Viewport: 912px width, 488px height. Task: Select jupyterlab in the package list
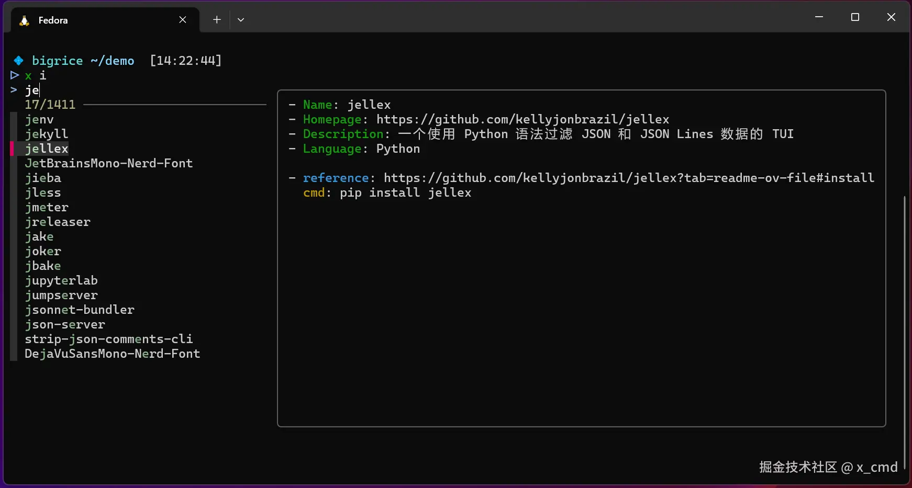pyautogui.click(x=61, y=281)
